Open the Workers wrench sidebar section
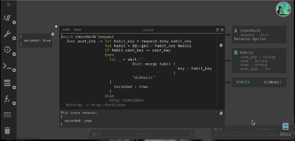295x141 pixels. click(7, 34)
